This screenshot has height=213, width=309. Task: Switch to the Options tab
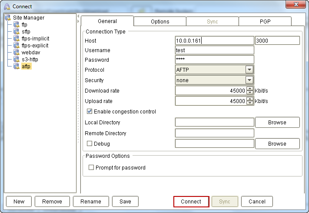point(160,21)
